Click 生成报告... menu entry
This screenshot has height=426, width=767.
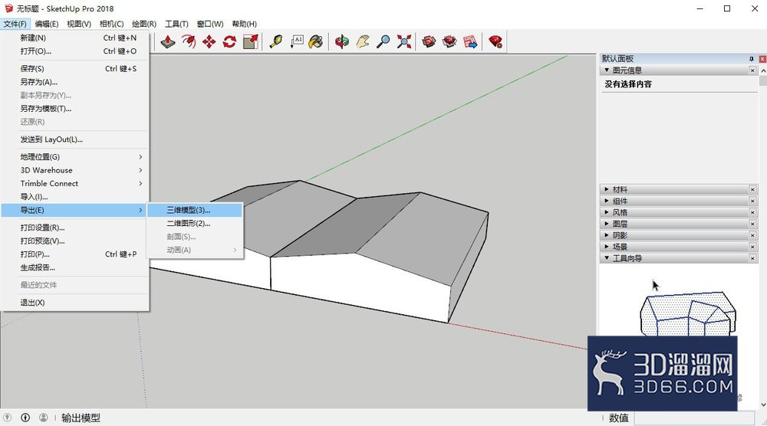[74, 267]
